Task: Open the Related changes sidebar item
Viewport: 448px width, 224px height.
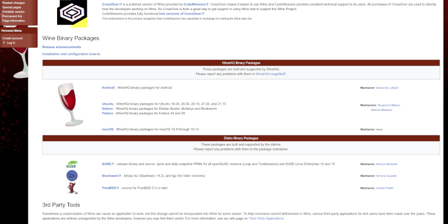Action: 13,3
